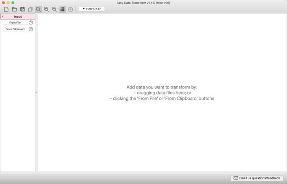Toggle the grid display button
287x184 pixels.
click(x=62, y=9)
